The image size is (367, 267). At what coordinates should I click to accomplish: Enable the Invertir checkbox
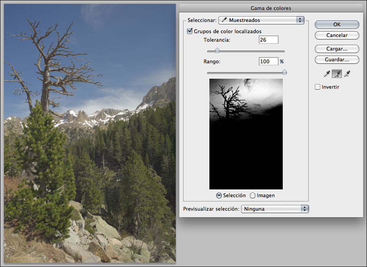point(318,87)
